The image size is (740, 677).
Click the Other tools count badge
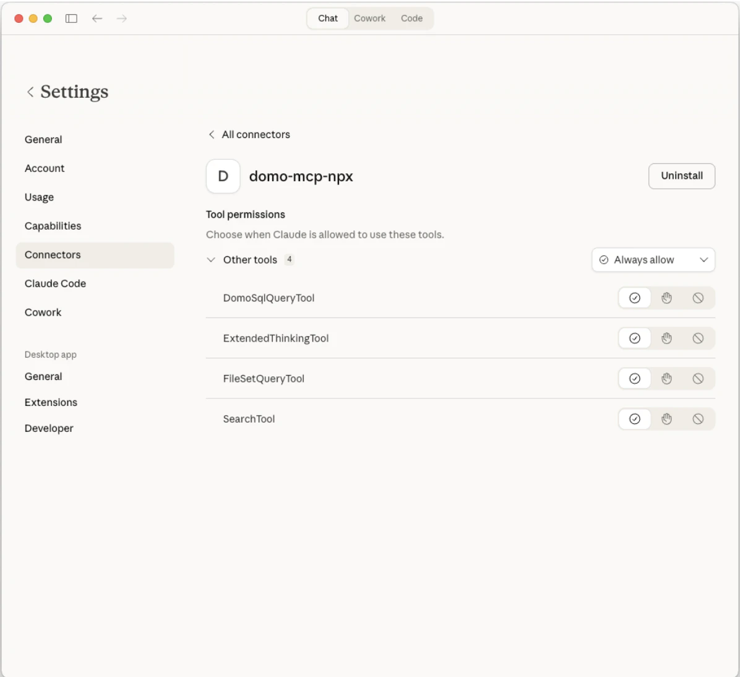pyautogui.click(x=290, y=260)
